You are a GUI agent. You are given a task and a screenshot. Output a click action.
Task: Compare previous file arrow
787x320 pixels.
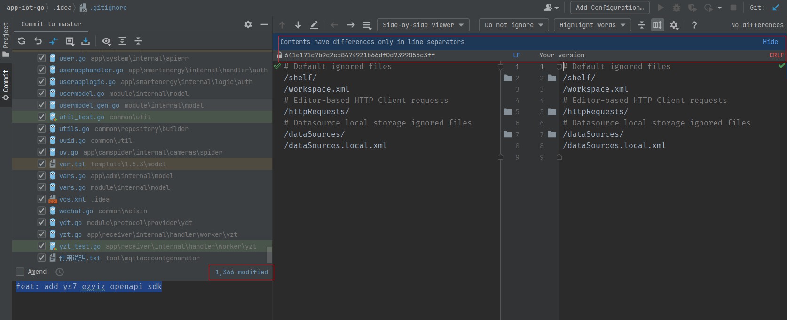(x=335, y=25)
